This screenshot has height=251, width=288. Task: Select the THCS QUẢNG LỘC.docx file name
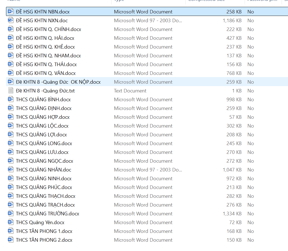pos(42,126)
